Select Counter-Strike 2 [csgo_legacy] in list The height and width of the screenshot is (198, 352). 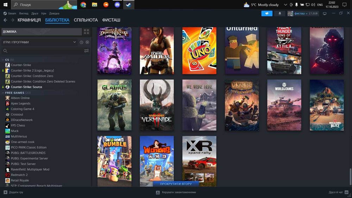[32, 70]
